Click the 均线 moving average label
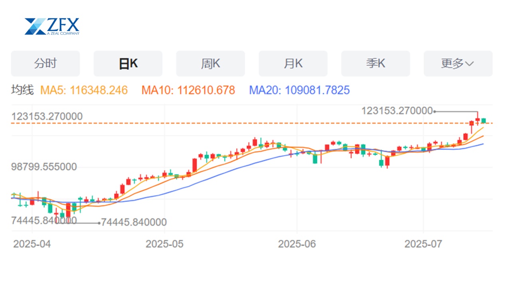 (x=23, y=90)
